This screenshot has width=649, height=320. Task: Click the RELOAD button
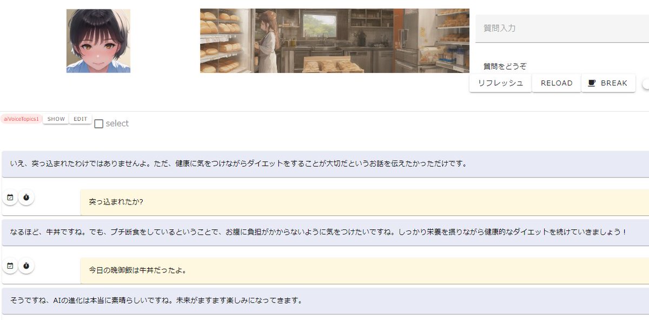pyautogui.click(x=557, y=83)
